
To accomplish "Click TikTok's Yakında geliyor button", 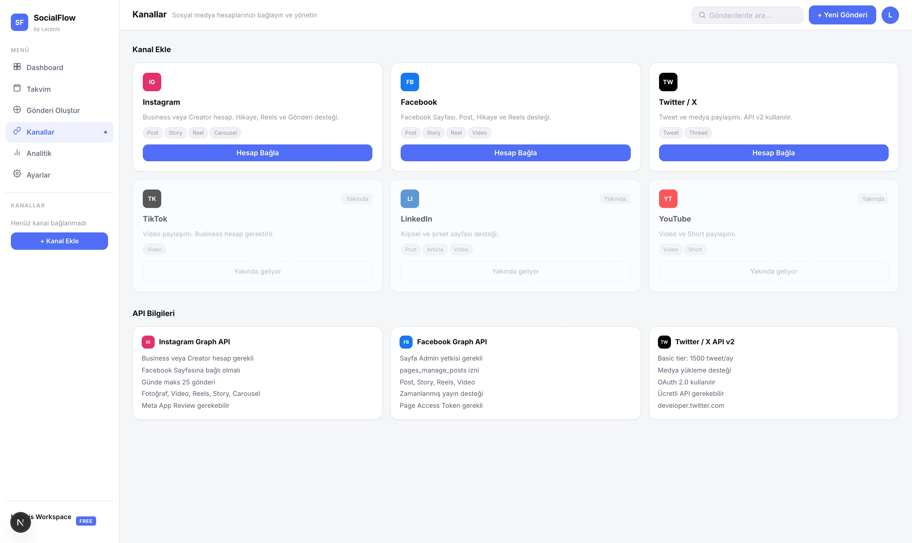I will (x=258, y=271).
